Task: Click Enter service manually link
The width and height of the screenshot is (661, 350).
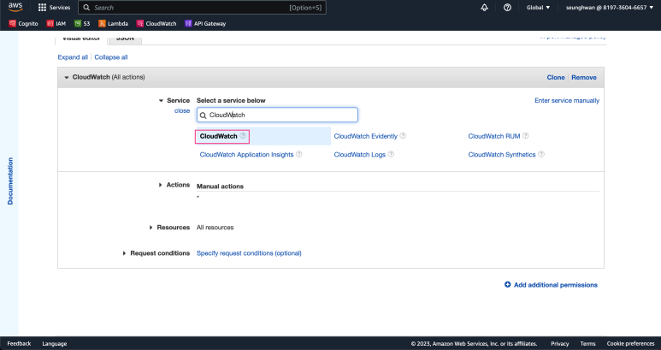Action: [567, 100]
